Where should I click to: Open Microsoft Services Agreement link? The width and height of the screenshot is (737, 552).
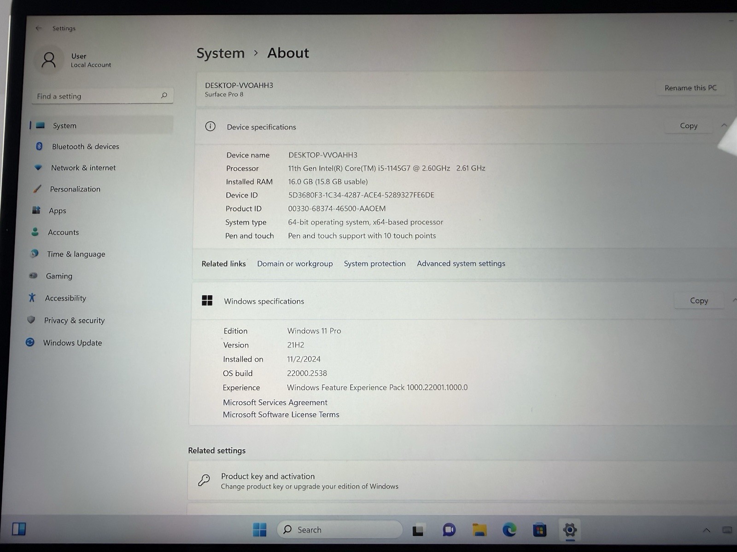pos(275,402)
